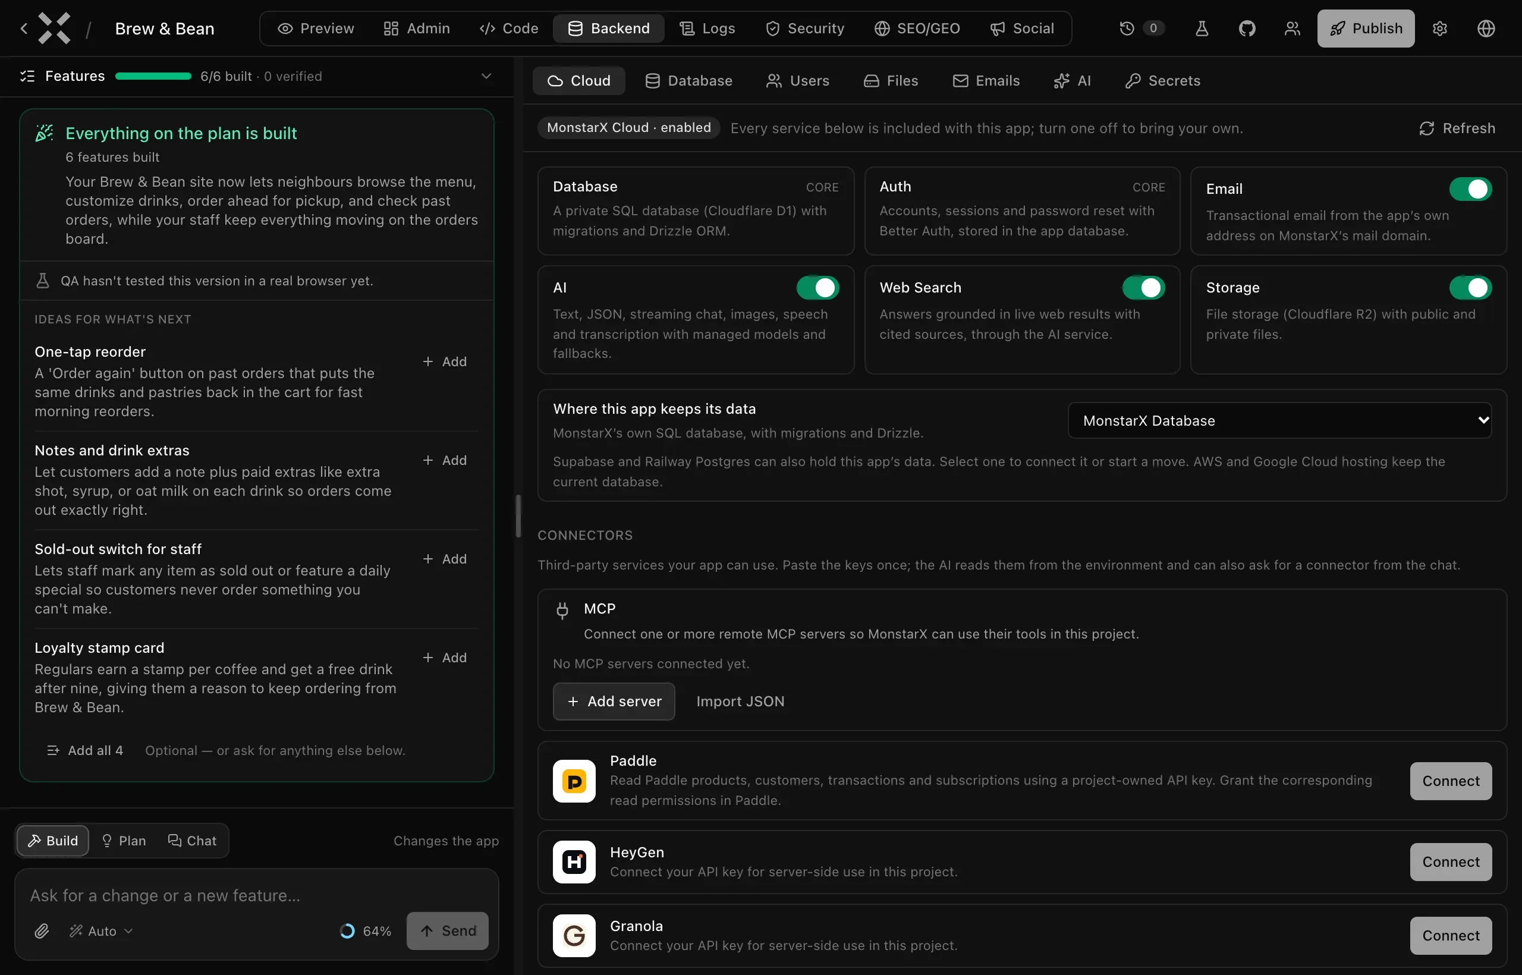
Task: Switch to the Preview tab
Action: coord(315,29)
